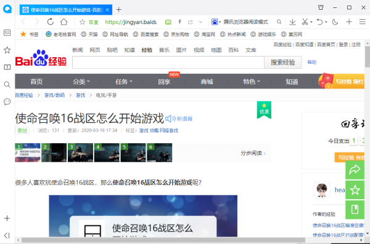Add a sidebar app with plus icon
Image resolution: width=370 pixels, height=244 pixels.
pos(7,218)
